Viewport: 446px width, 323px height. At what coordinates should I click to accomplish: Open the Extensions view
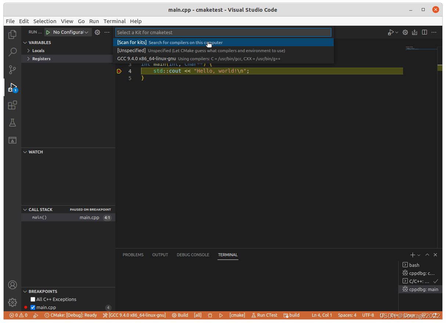pos(12,105)
